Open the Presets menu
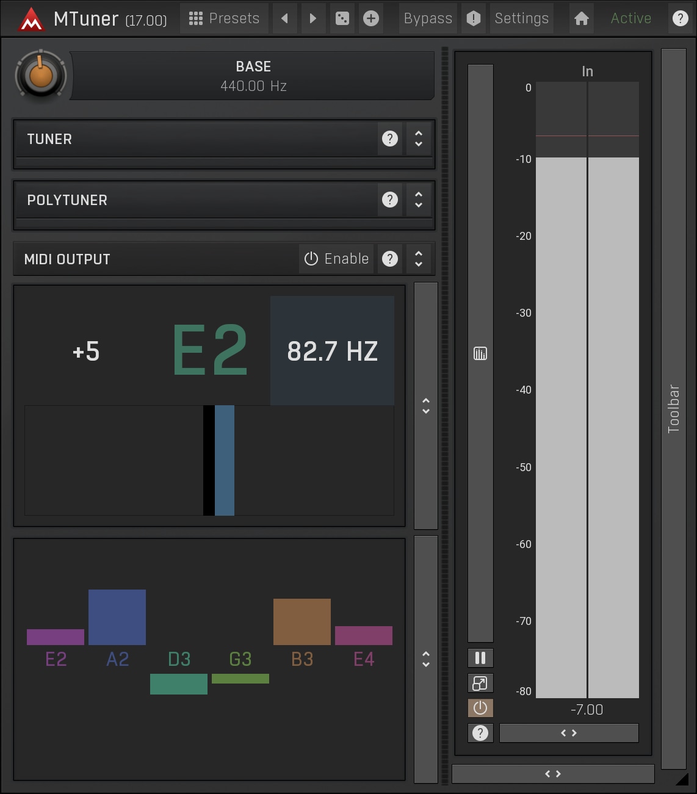Screen dimensions: 697x794 pos(224,18)
